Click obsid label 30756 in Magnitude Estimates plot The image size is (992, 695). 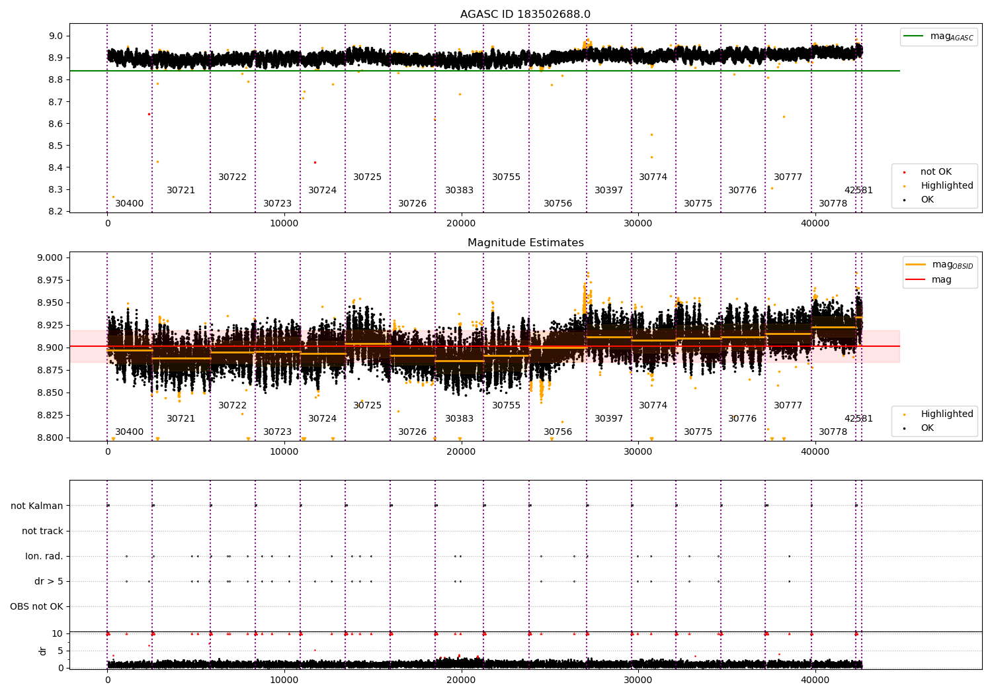[x=558, y=432]
